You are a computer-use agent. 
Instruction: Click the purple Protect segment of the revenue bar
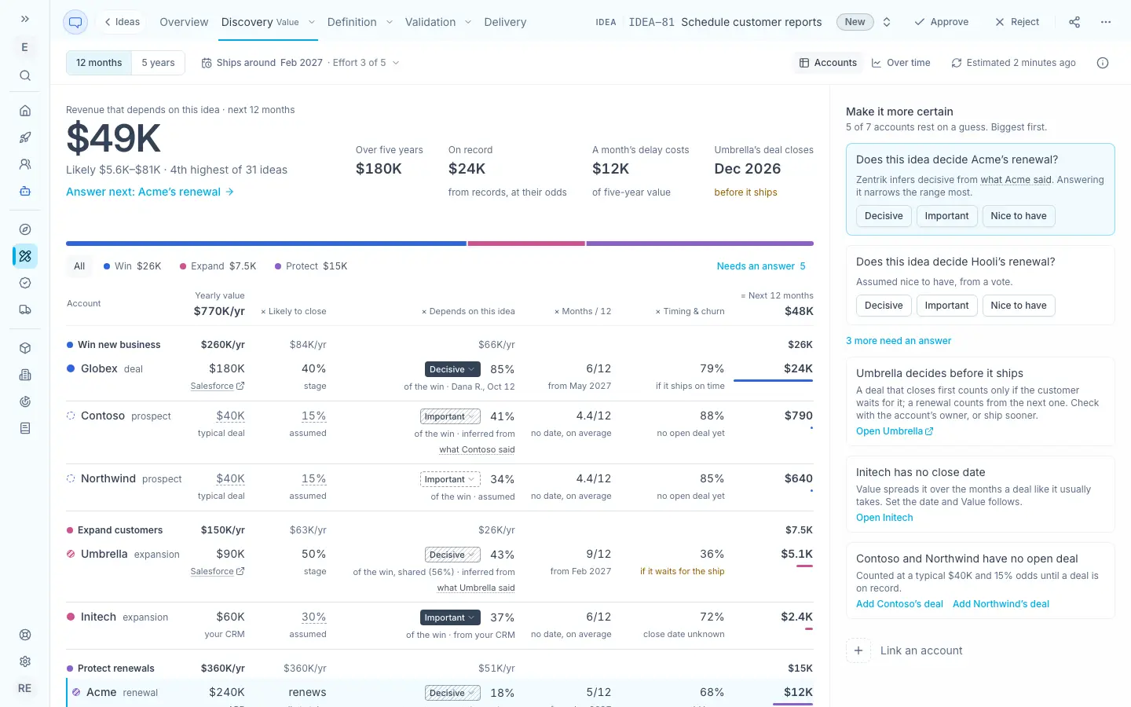[x=700, y=244]
